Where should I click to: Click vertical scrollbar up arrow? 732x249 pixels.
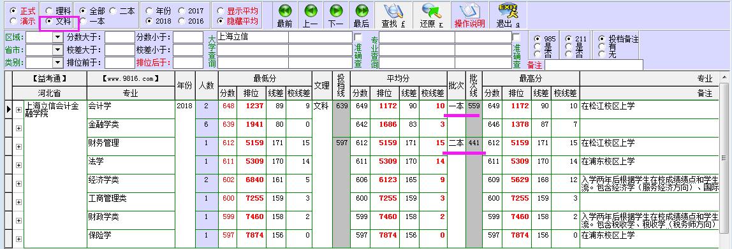[x=724, y=77]
